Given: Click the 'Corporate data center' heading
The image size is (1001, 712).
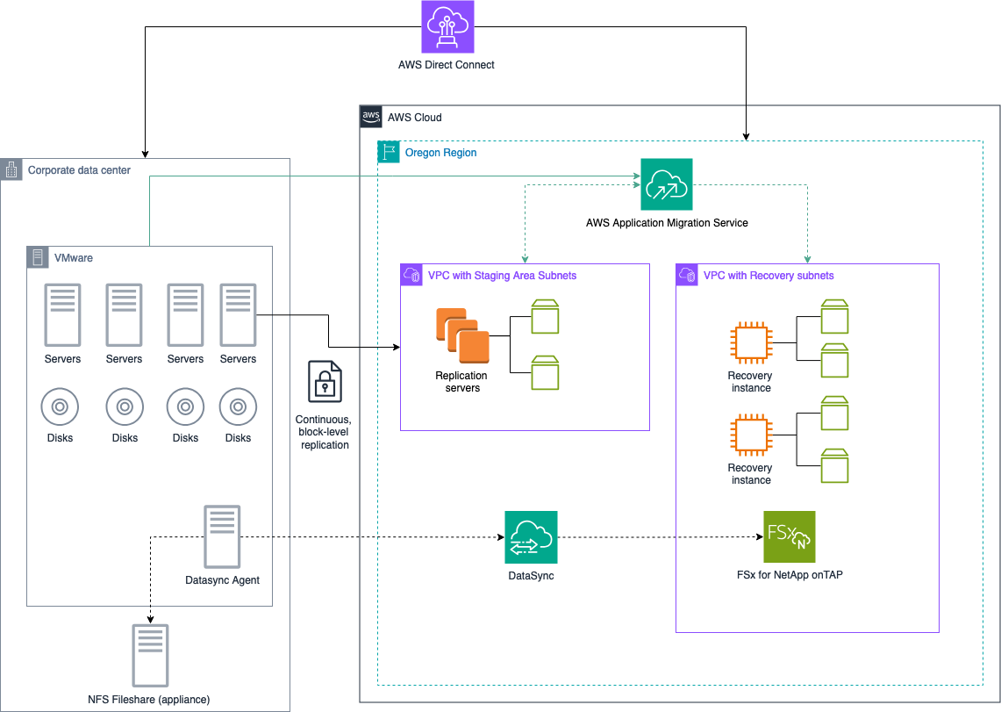Looking at the screenshot, I should pyautogui.click(x=79, y=170).
